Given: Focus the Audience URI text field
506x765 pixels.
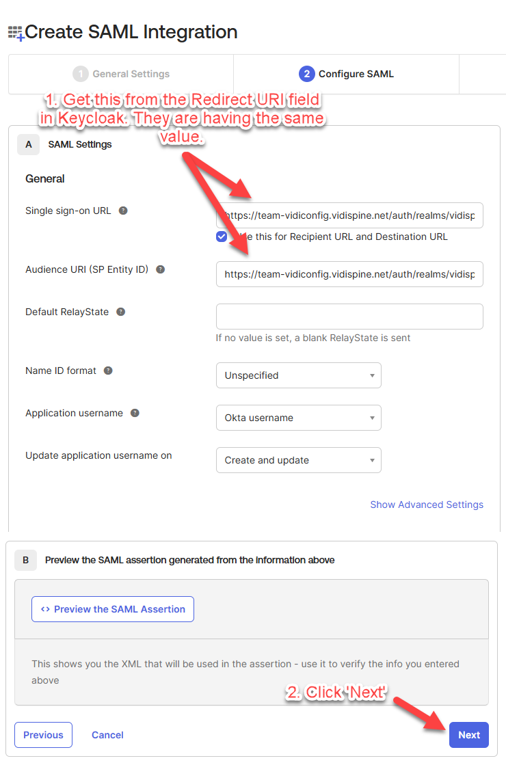Looking at the screenshot, I should [349, 273].
